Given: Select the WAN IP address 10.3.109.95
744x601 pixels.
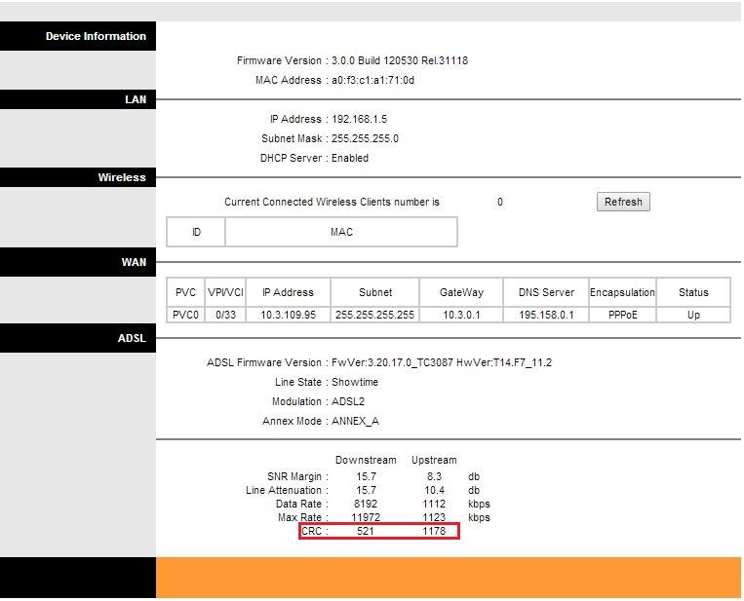Looking at the screenshot, I should click(x=288, y=315).
